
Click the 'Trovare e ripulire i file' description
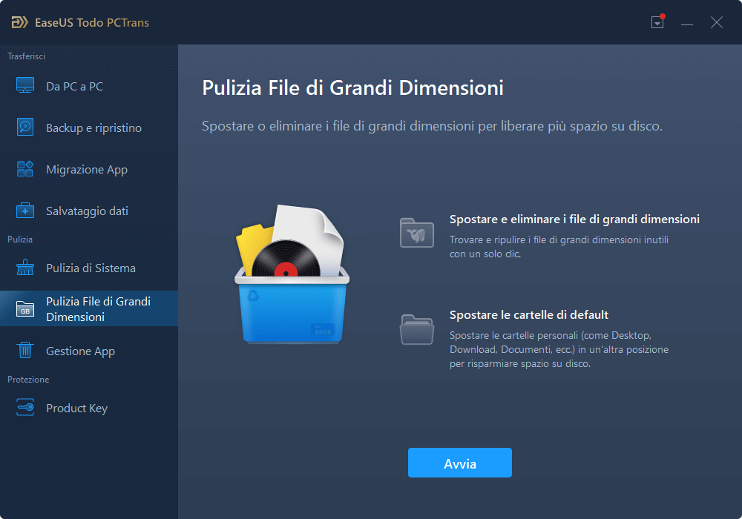[559, 247]
